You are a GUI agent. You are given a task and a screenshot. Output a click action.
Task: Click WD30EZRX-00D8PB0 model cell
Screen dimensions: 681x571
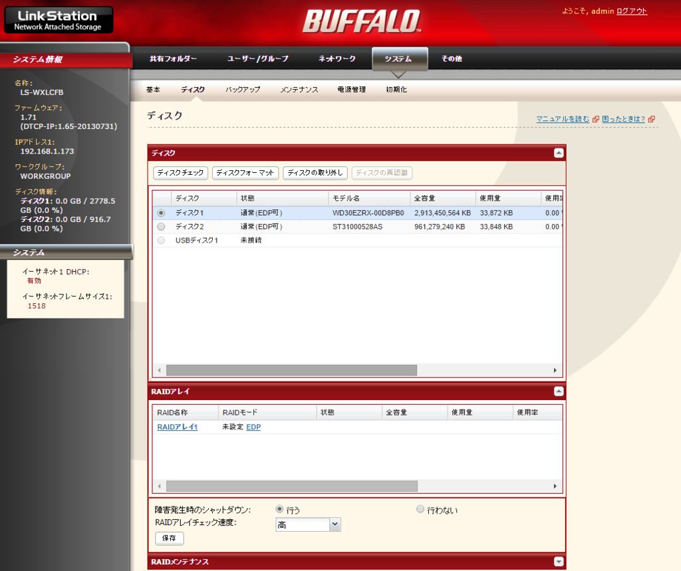point(368,213)
